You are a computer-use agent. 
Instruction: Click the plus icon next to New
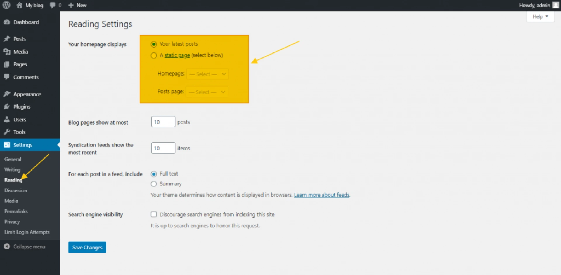[71, 5]
